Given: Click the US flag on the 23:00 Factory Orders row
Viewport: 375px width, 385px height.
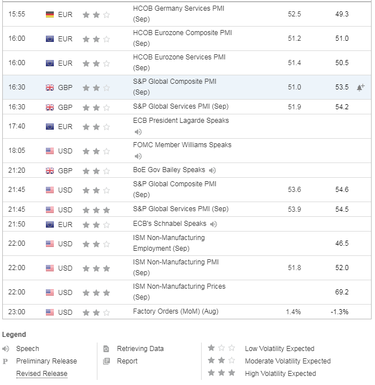Looking at the screenshot, I should click(50, 312).
